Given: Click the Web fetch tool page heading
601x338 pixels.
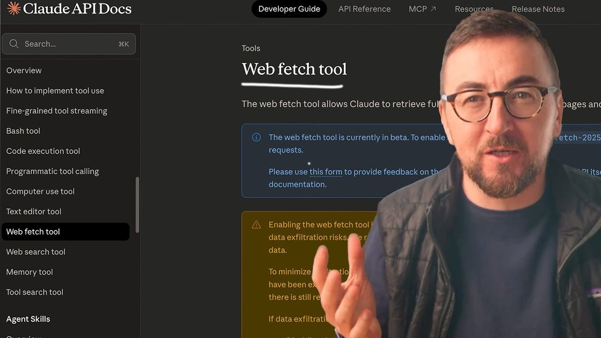Looking at the screenshot, I should tap(294, 69).
